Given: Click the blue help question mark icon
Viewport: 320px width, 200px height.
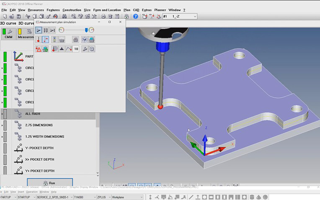Looking at the screenshot, I should [x=135, y=16].
